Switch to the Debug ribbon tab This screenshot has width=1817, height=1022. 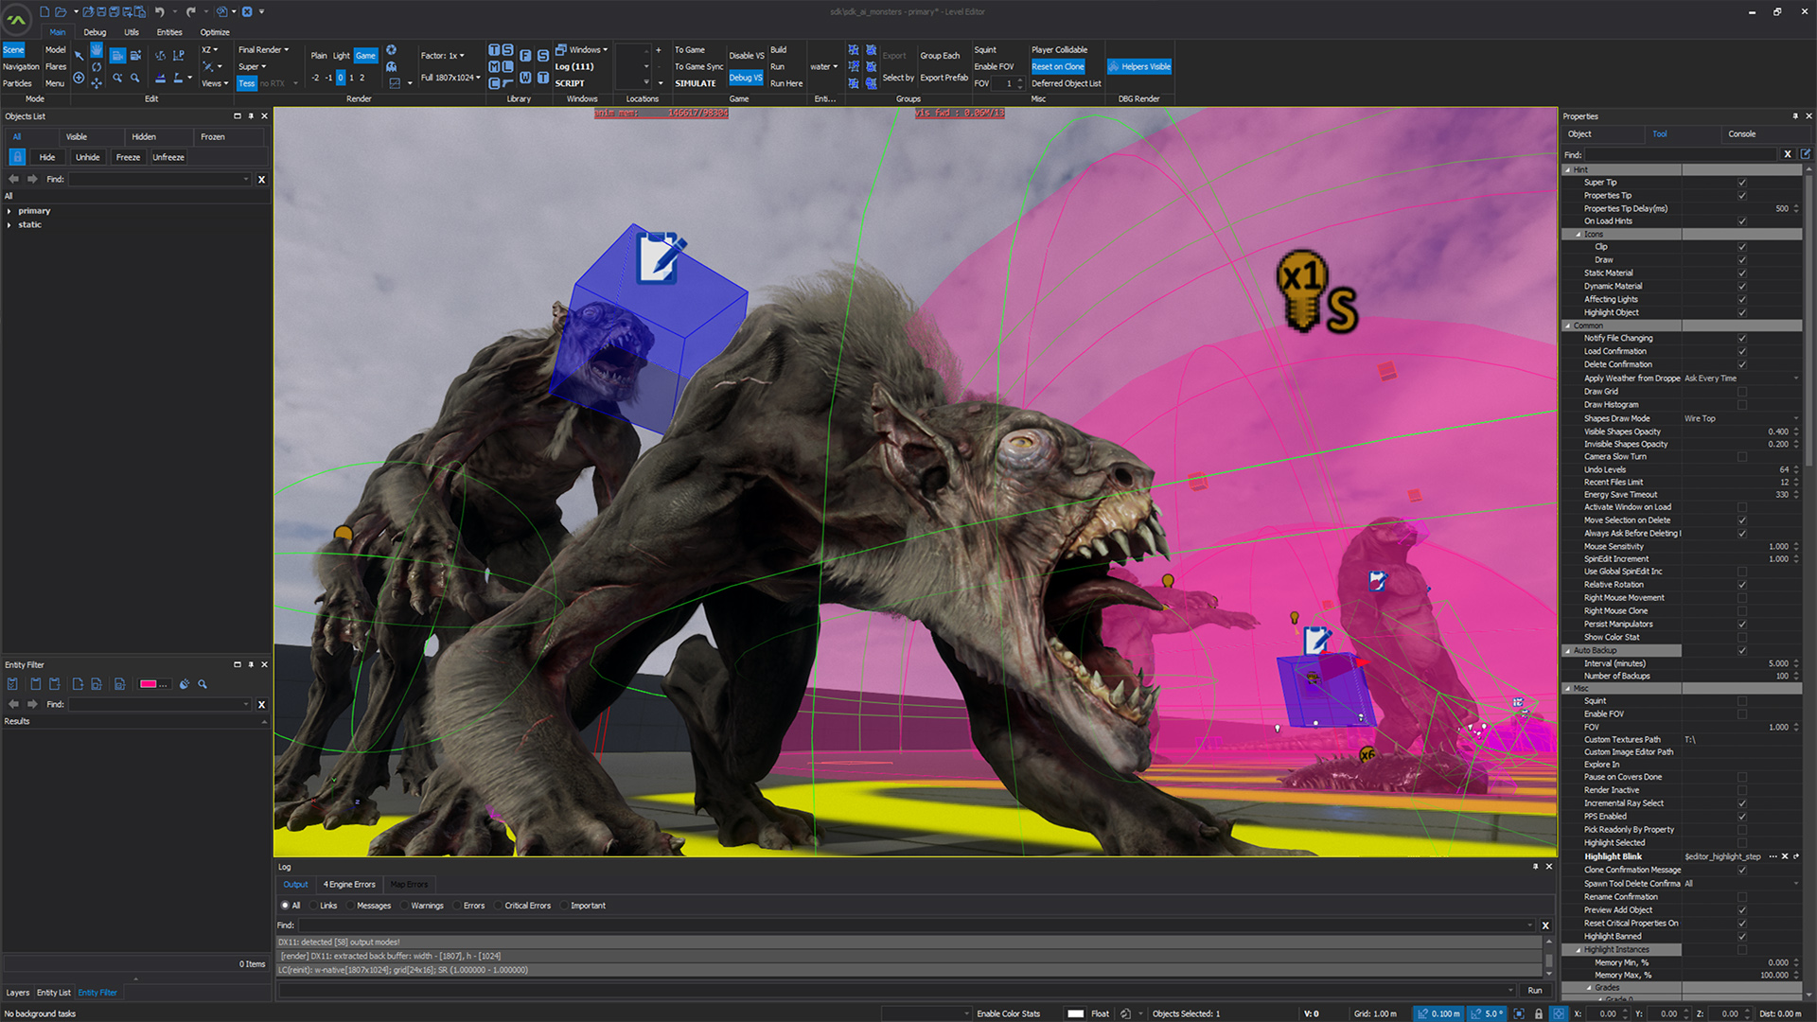tap(95, 32)
